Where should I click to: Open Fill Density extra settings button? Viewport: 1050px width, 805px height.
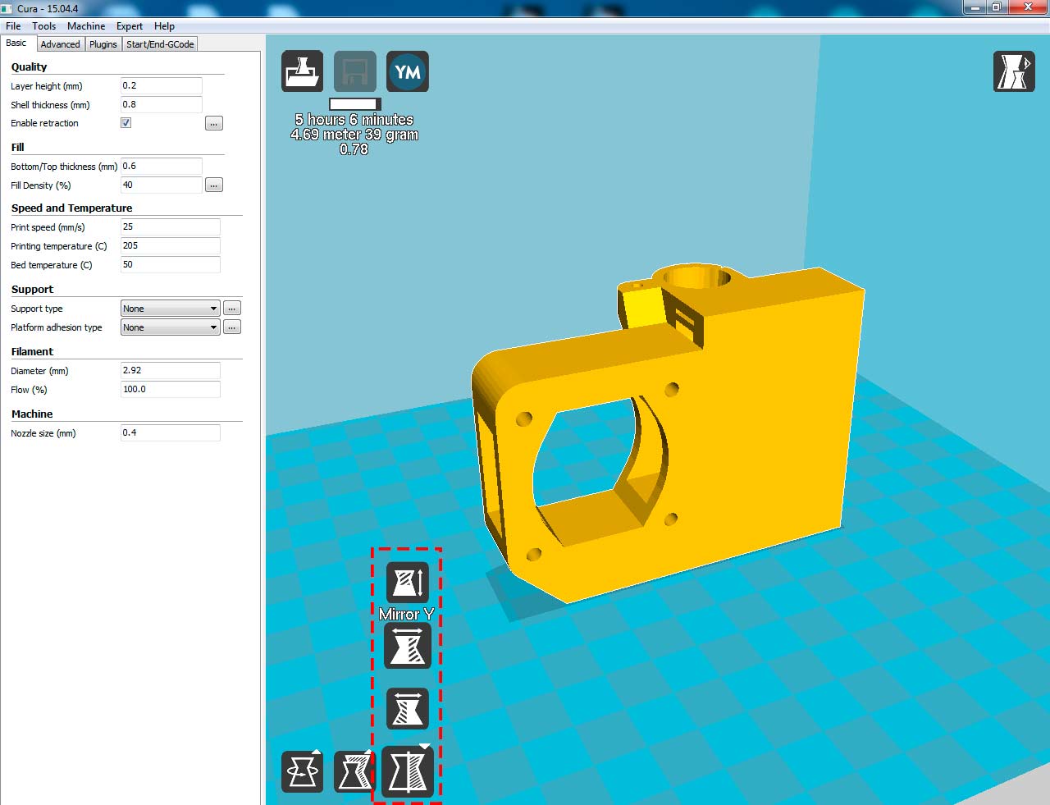pos(213,185)
